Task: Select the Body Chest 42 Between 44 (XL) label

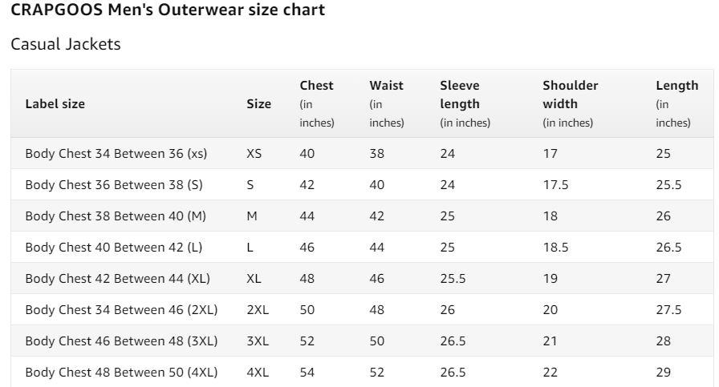Action: click(x=117, y=278)
